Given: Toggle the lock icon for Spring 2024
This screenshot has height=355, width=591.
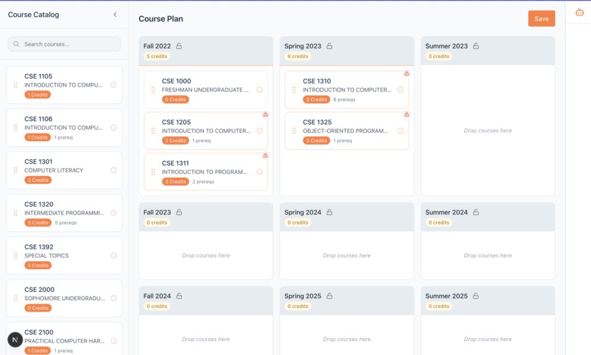Looking at the screenshot, I should pos(329,212).
